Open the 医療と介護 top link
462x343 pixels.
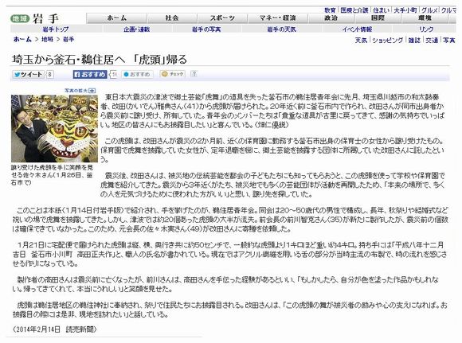click(x=354, y=10)
